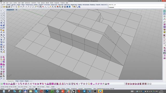
Task: Toggle the End osnap checkbox
Action: click(x=2, y=87)
